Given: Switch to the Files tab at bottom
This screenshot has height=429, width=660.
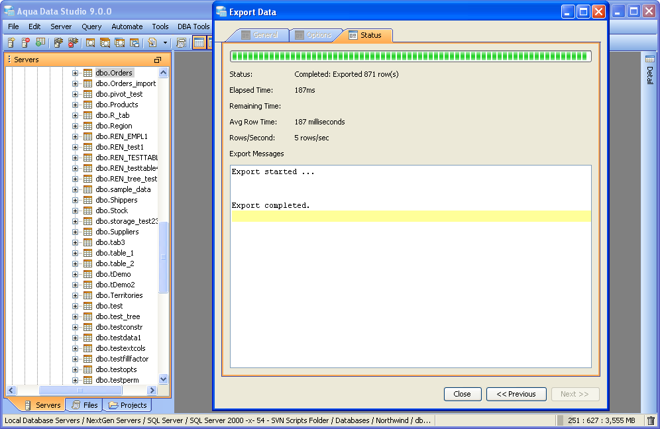Looking at the screenshot, I should point(85,405).
